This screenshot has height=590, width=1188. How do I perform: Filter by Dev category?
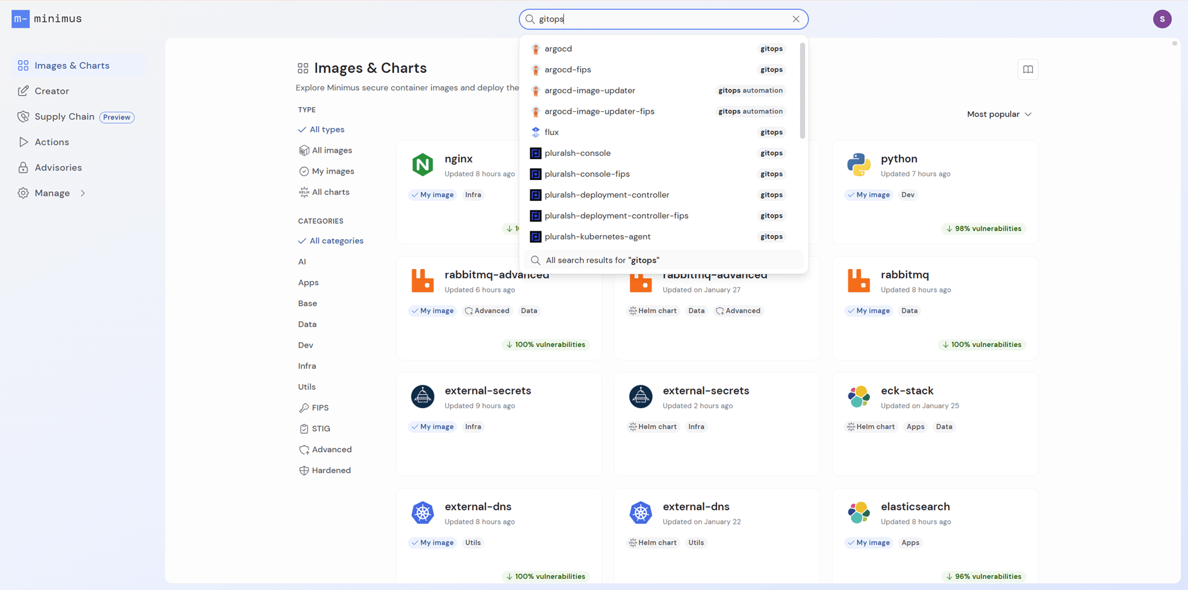coord(306,345)
